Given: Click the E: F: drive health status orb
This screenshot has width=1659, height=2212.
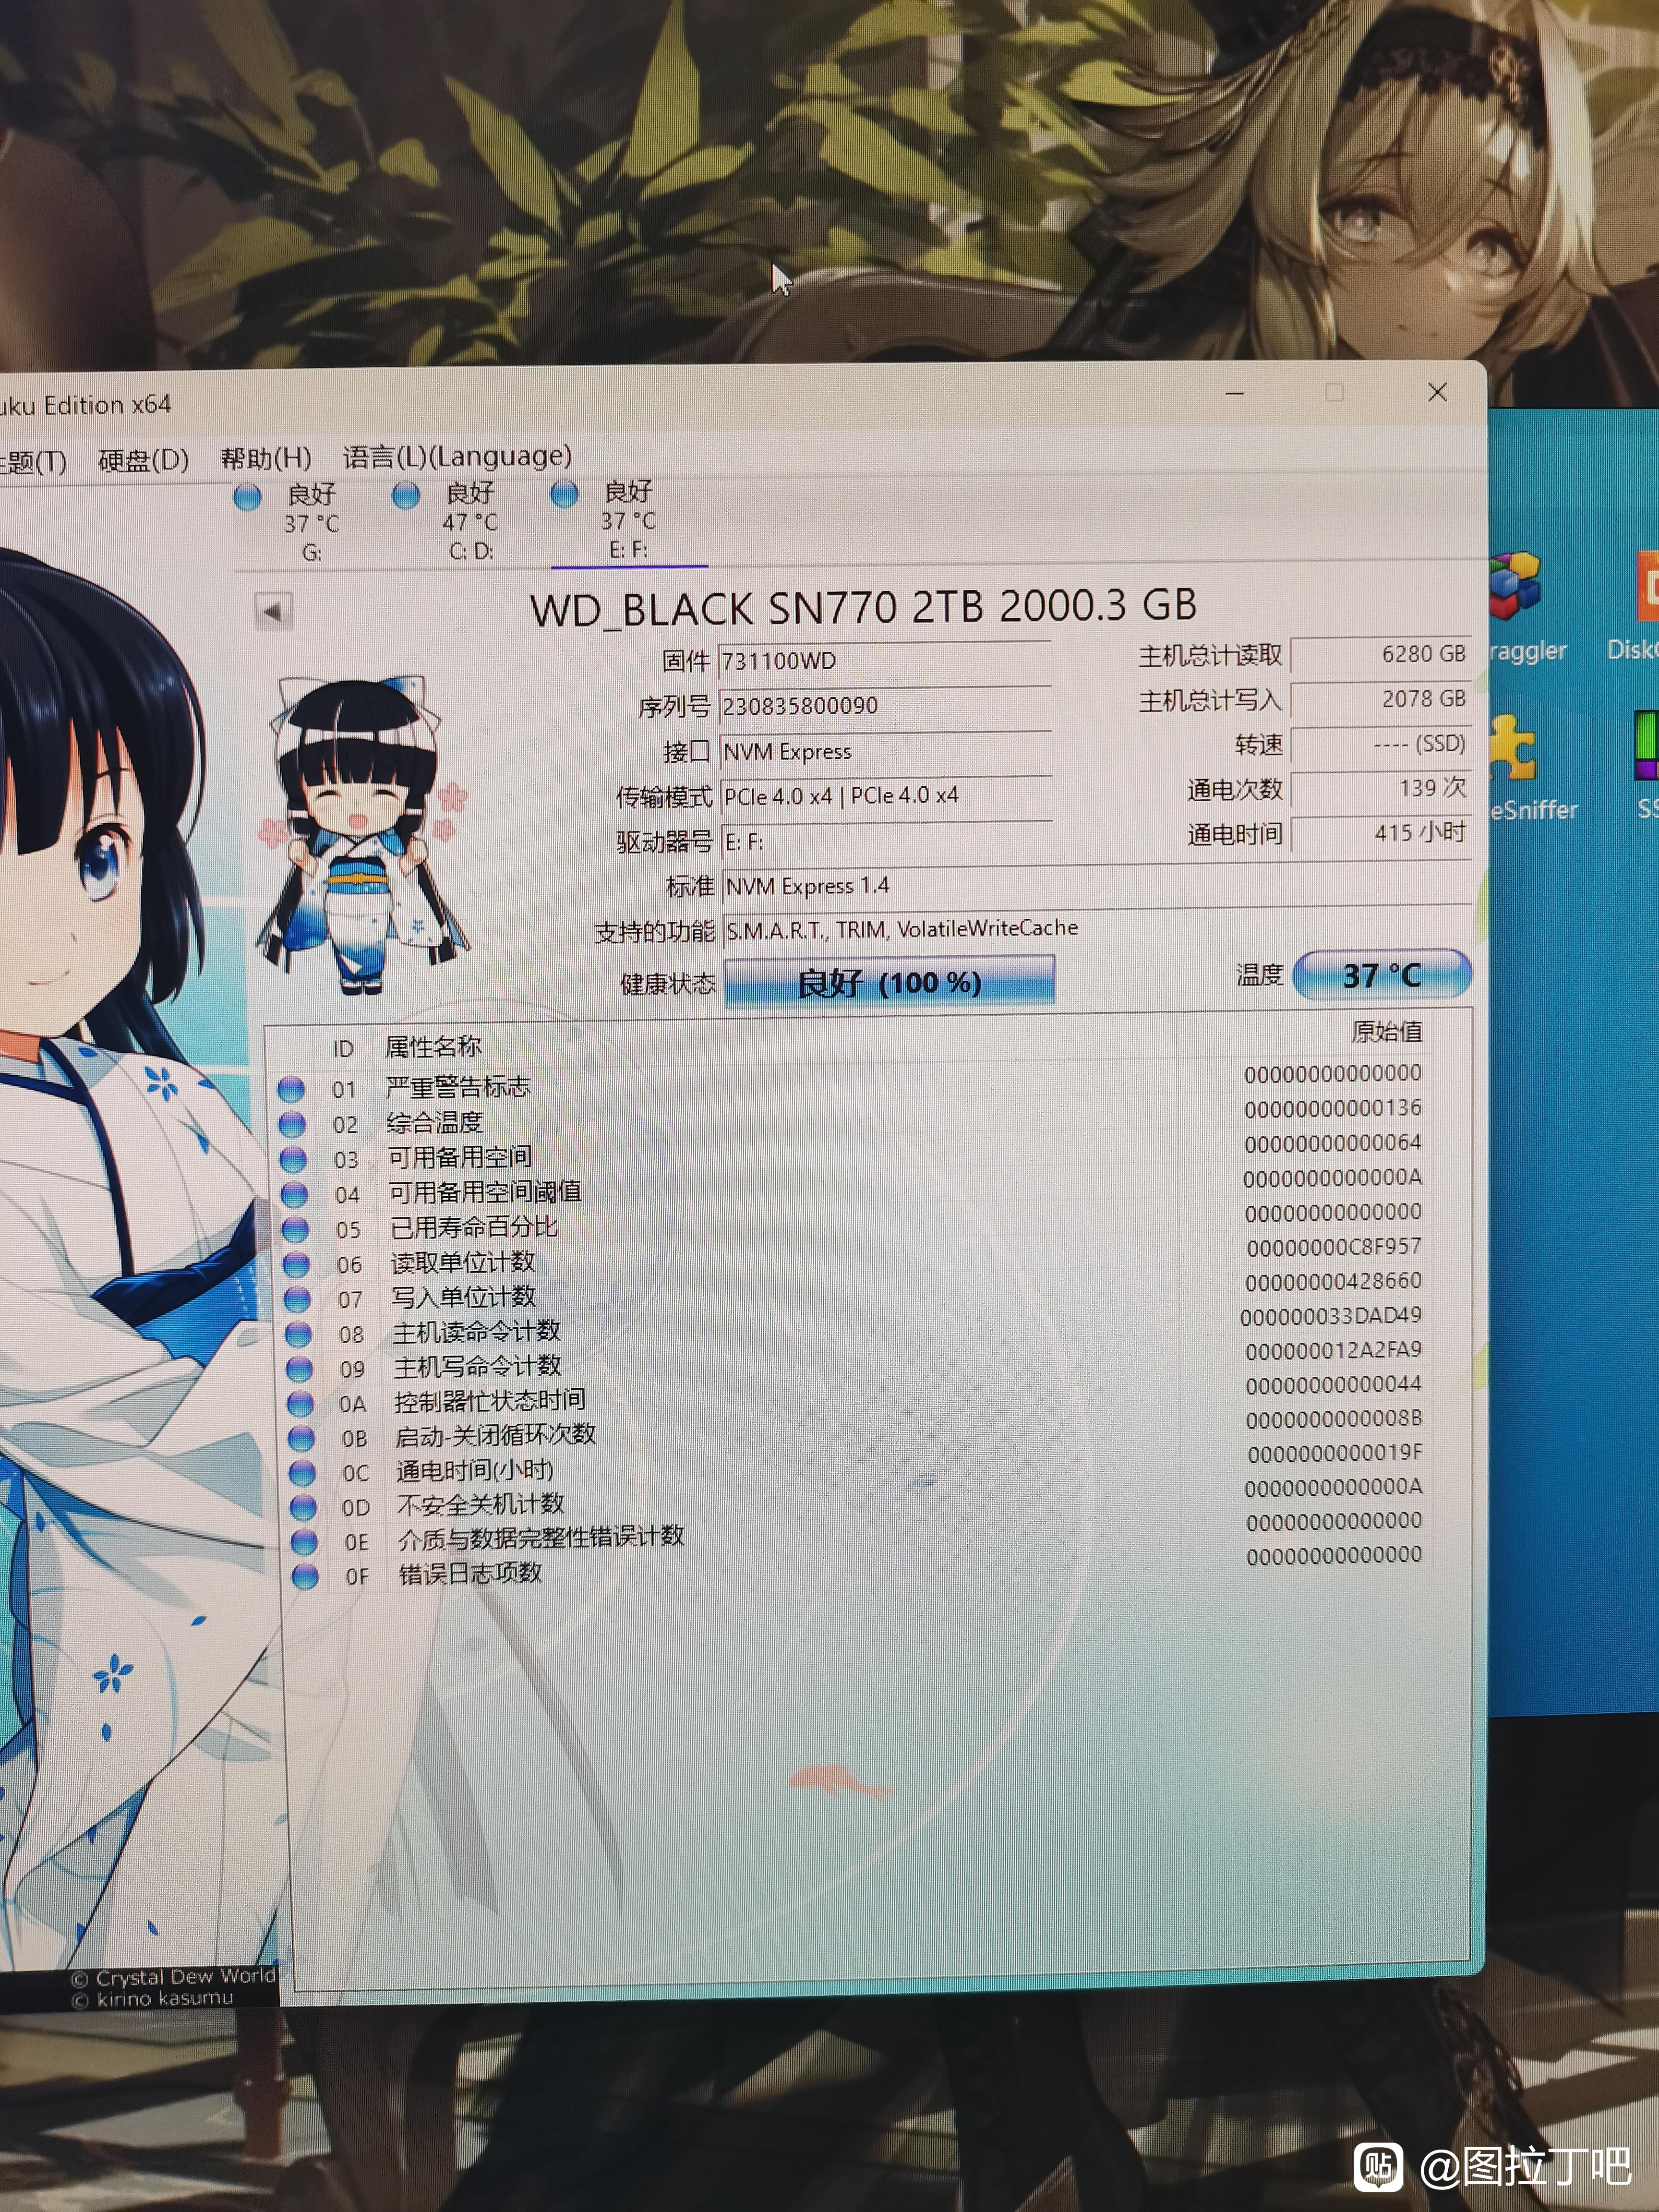Looking at the screenshot, I should pos(564,493).
